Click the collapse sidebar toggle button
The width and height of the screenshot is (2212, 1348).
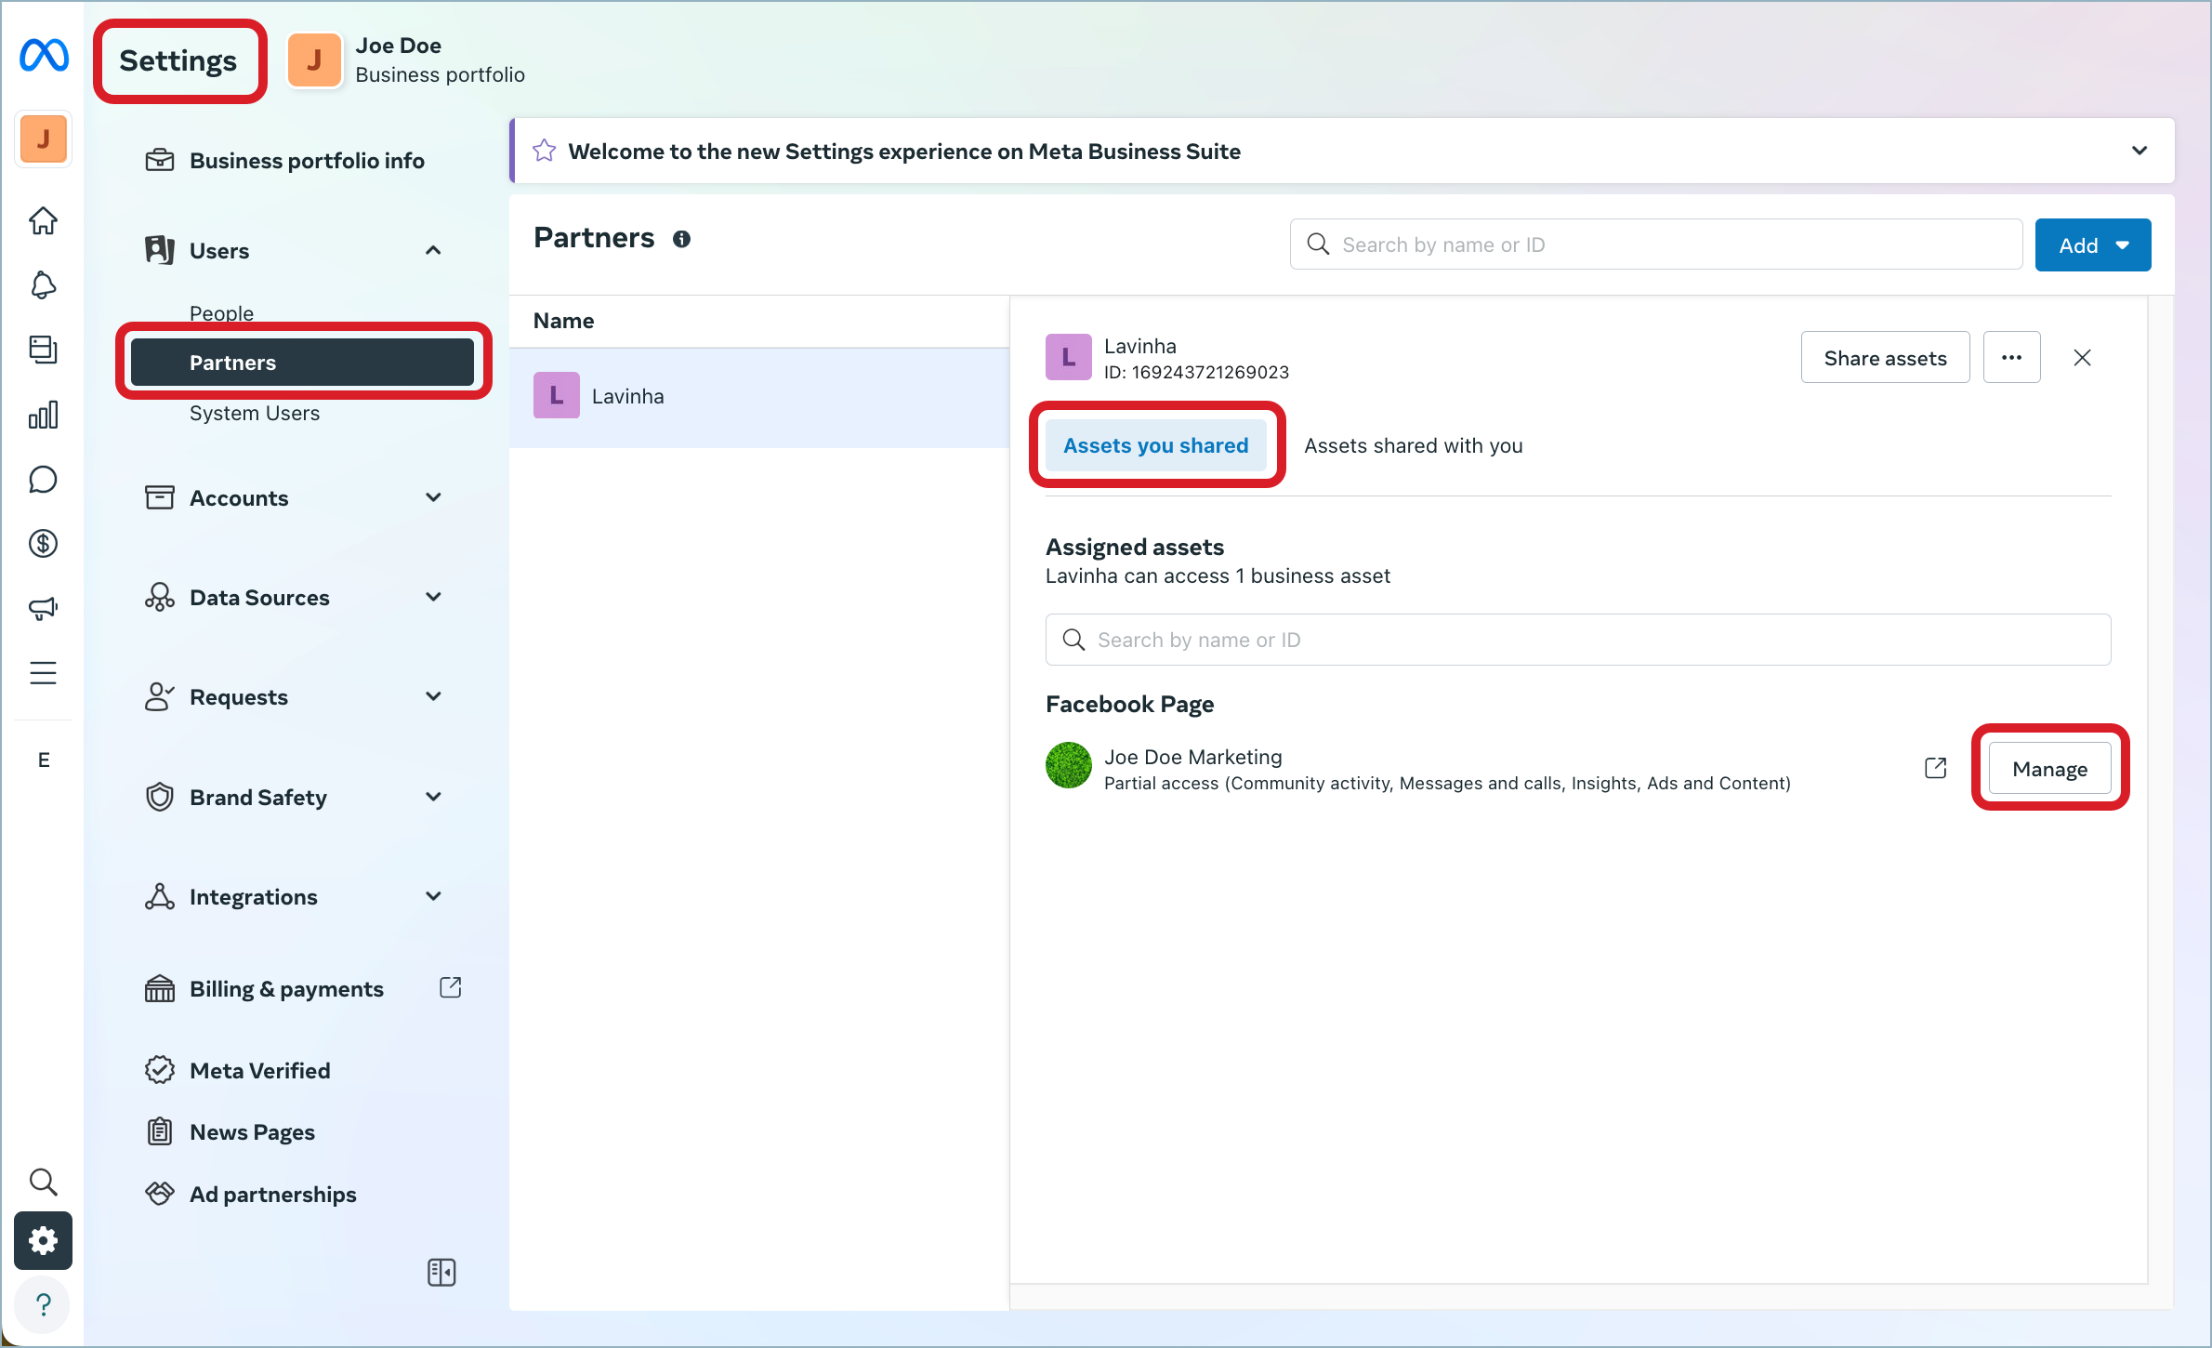tap(441, 1272)
